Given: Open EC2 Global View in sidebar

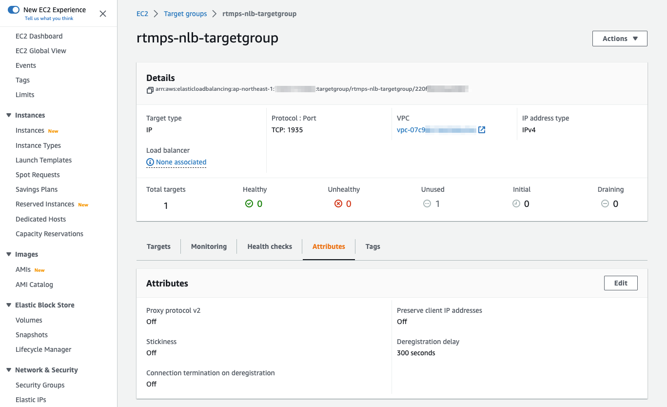Looking at the screenshot, I should (41, 51).
